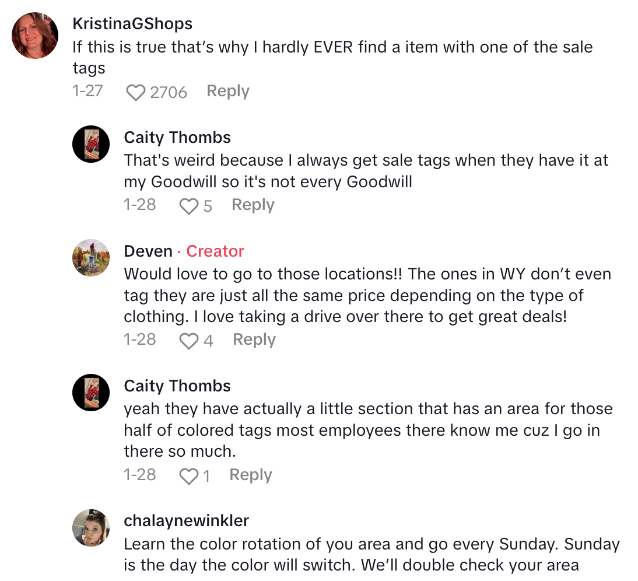Like Deven's creator reply heart
Viewport: 638px width, 581px height.
188,341
